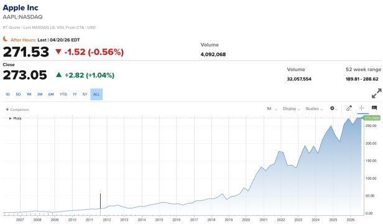Click the Apple Inc title
This screenshot has height=224, width=383.
[x=21, y=7]
